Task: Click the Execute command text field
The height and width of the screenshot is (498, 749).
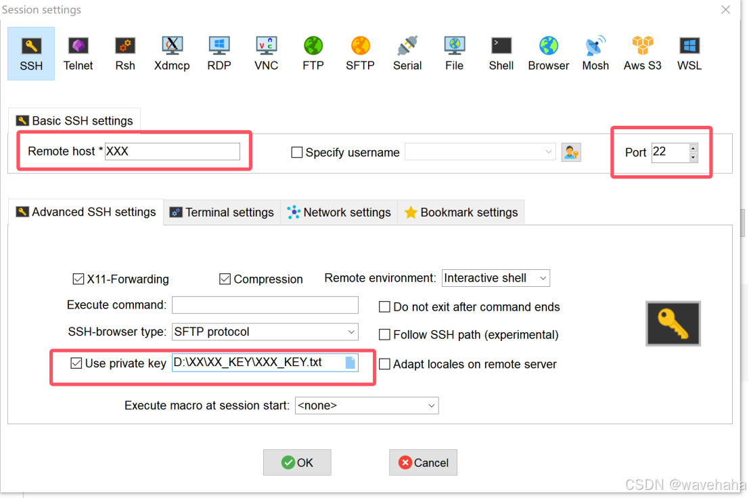Action: [265, 304]
